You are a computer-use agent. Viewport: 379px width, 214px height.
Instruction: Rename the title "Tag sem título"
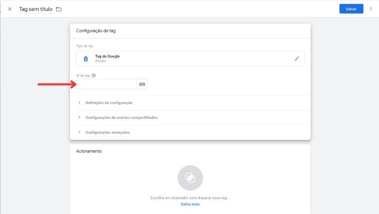(x=36, y=9)
